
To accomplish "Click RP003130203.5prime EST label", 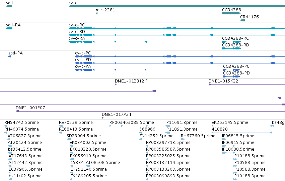I will [168, 169].
